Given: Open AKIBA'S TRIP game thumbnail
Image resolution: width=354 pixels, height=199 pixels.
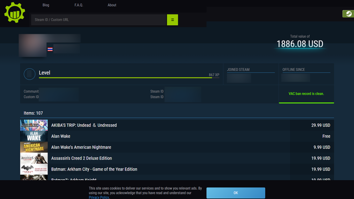Looking at the screenshot, I should click(34, 125).
